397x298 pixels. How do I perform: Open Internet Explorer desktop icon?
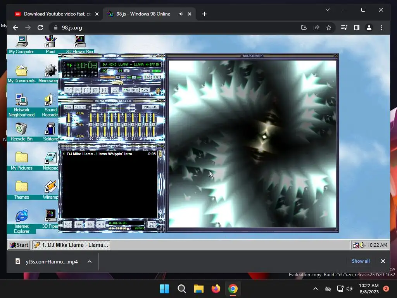coord(22,222)
